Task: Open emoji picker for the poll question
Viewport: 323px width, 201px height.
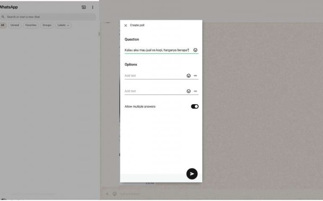Action: pyautogui.click(x=195, y=50)
